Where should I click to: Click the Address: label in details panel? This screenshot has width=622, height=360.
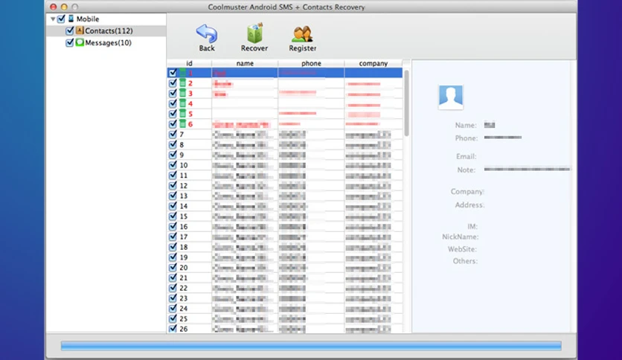point(469,205)
